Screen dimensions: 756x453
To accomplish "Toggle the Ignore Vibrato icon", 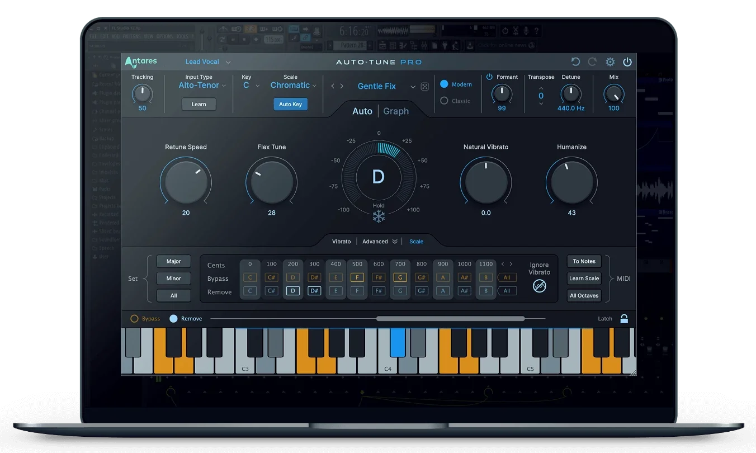I will tap(539, 286).
